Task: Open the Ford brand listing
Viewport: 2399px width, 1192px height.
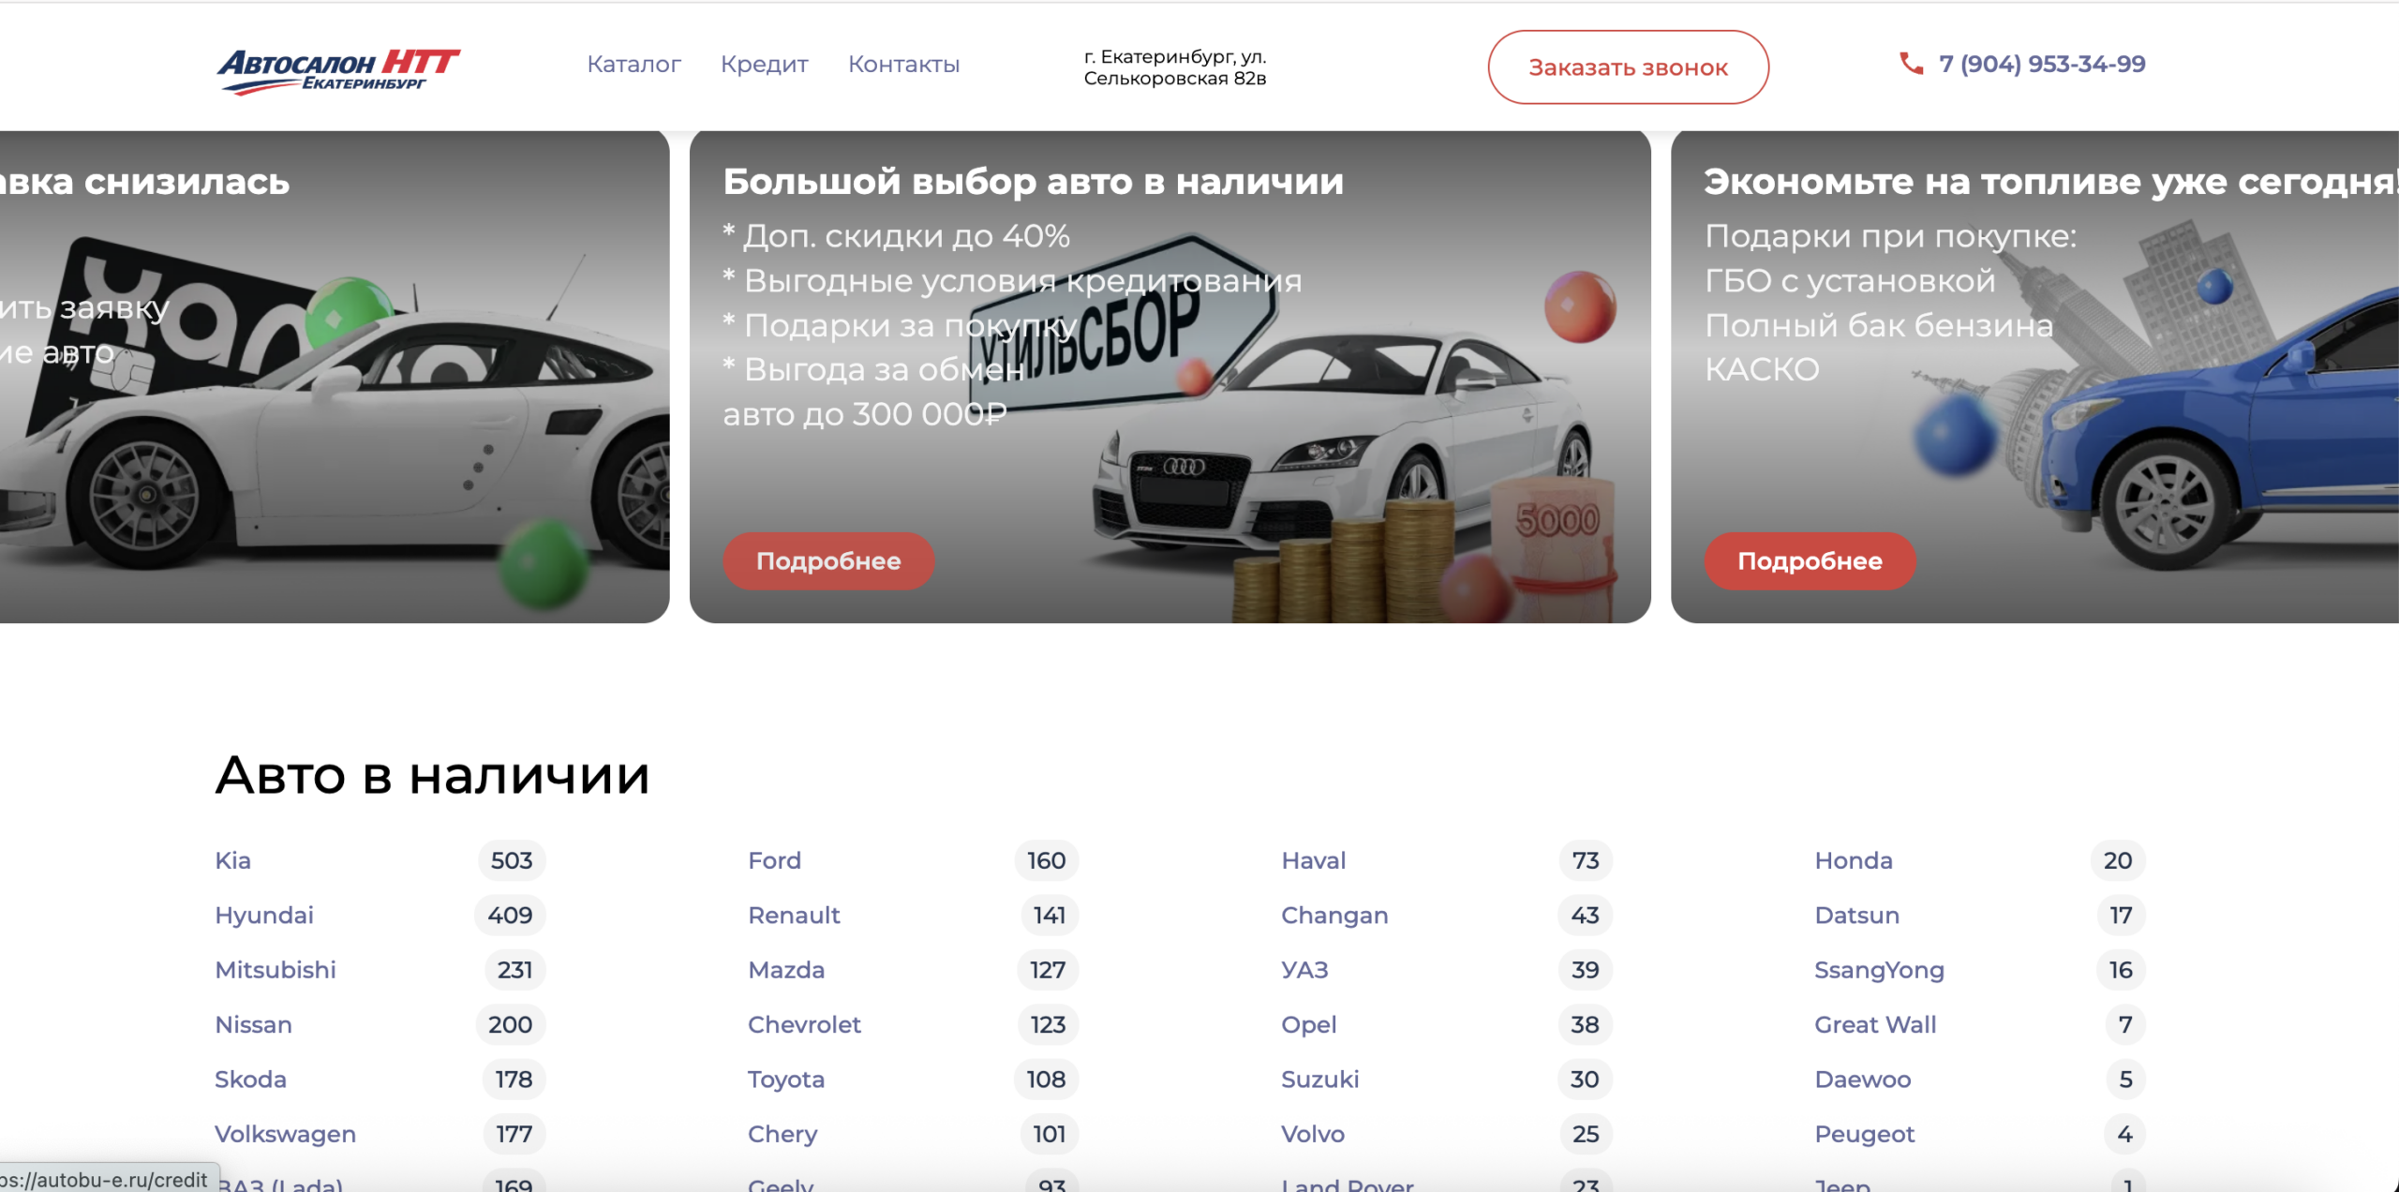Action: click(x=775, y=860)
